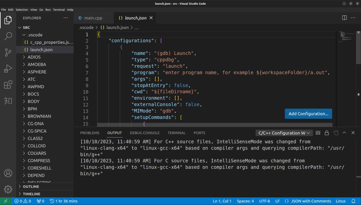The height and width of the screenshot is (205, 361).
Task: Open Manage settings gear
Action: [x=8, y=189]
